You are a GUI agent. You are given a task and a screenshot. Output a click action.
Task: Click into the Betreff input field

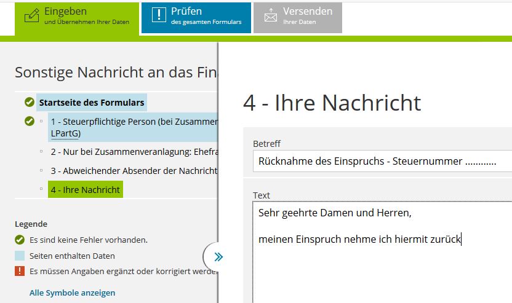pyautogui.click(x=382, y=162)
